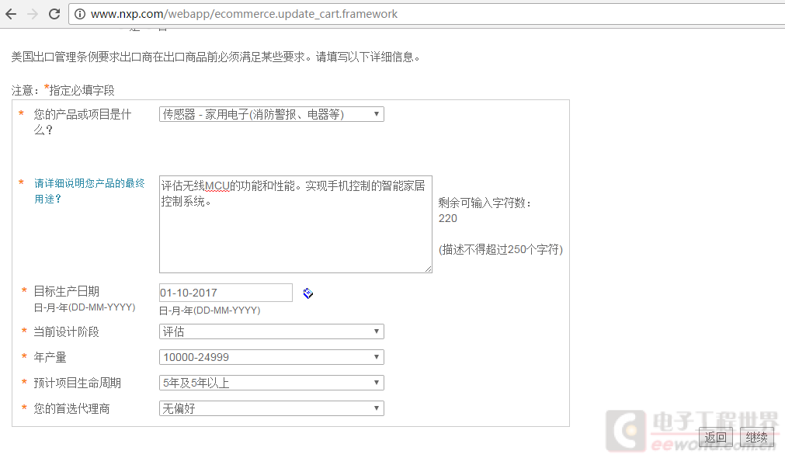Open the 年产量 dropdown showing 10000-24999
Image resolution: width=785 pixels, height=458 pixels.
coord(271,357)
